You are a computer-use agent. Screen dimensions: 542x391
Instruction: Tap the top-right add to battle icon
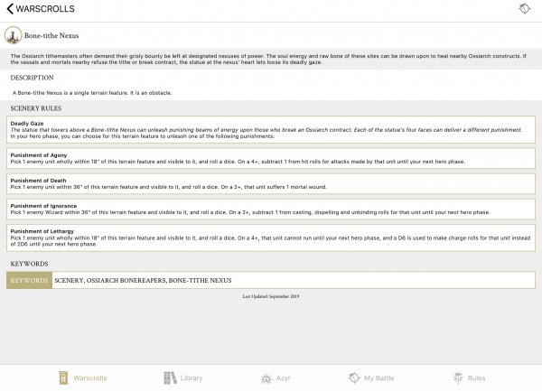[525, 9]
